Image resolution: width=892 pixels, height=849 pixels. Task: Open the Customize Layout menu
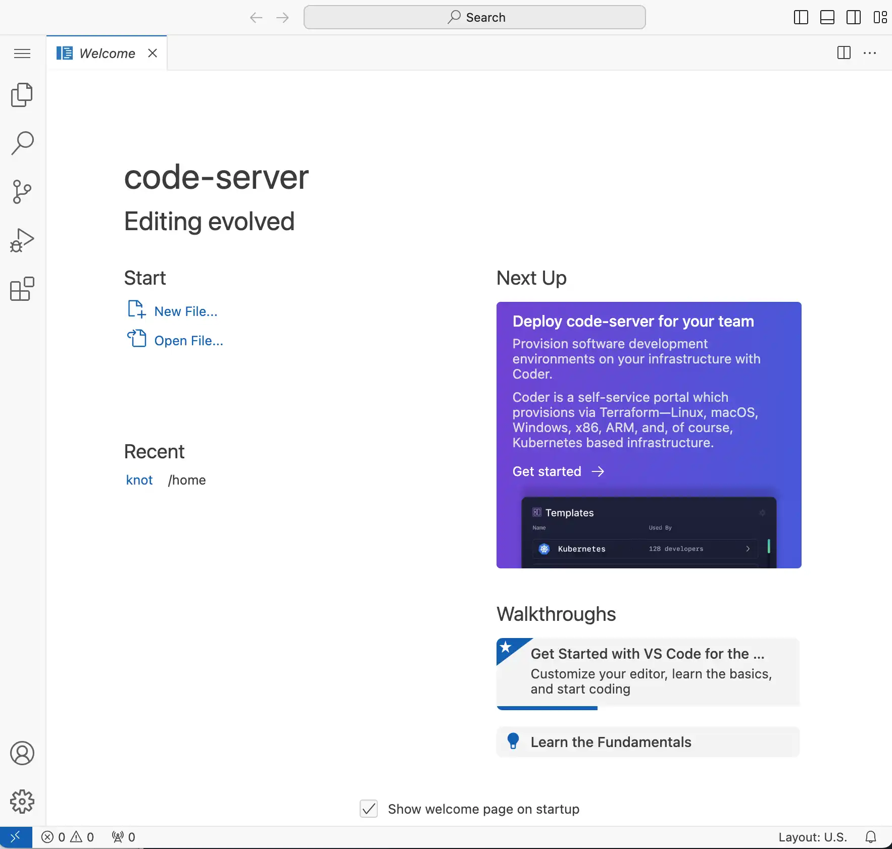coord(880,17)
